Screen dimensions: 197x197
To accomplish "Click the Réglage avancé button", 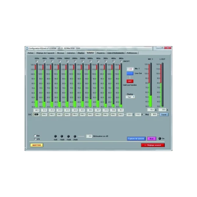I will click(x=153, y=145).
